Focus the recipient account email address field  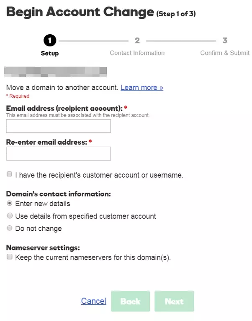[59, 126]
